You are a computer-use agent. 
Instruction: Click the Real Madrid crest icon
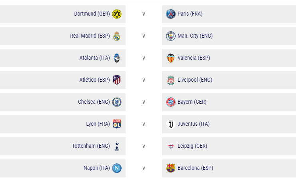(x=117, y=36)
